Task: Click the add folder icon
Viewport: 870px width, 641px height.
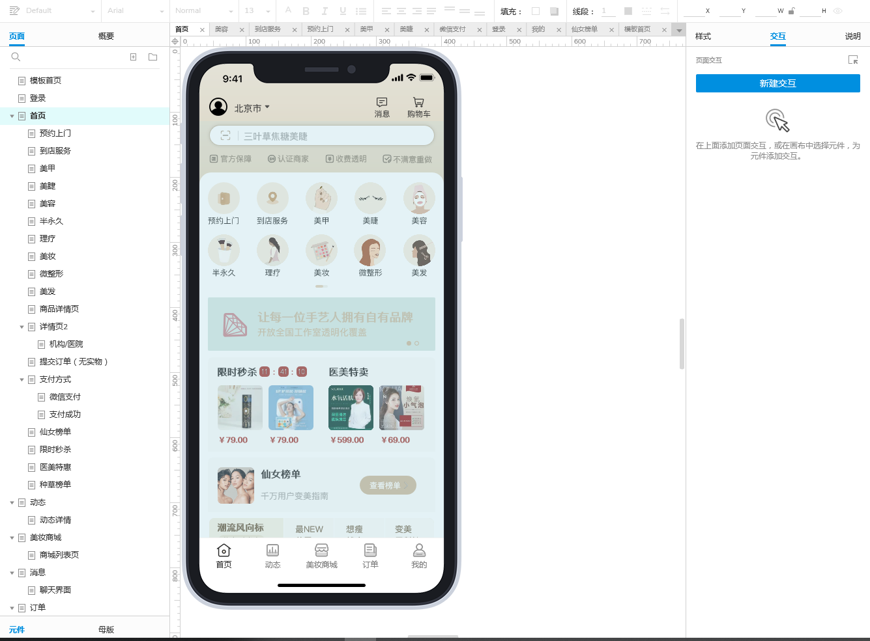Action: (153, 57)
